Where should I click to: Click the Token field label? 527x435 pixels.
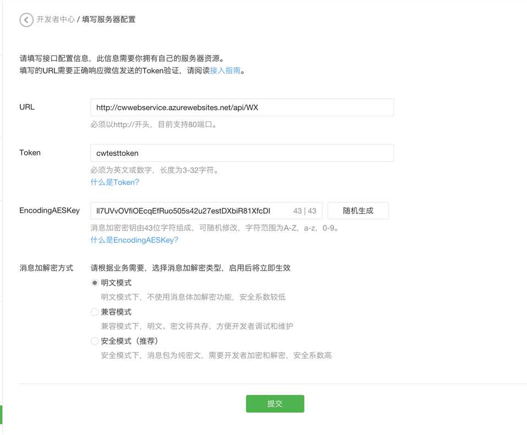(30, 152)
